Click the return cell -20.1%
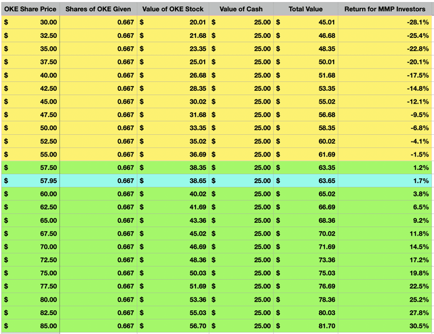The width and height of the screenshot is (434, 334). pyautogui.click(x=384, y=62)
